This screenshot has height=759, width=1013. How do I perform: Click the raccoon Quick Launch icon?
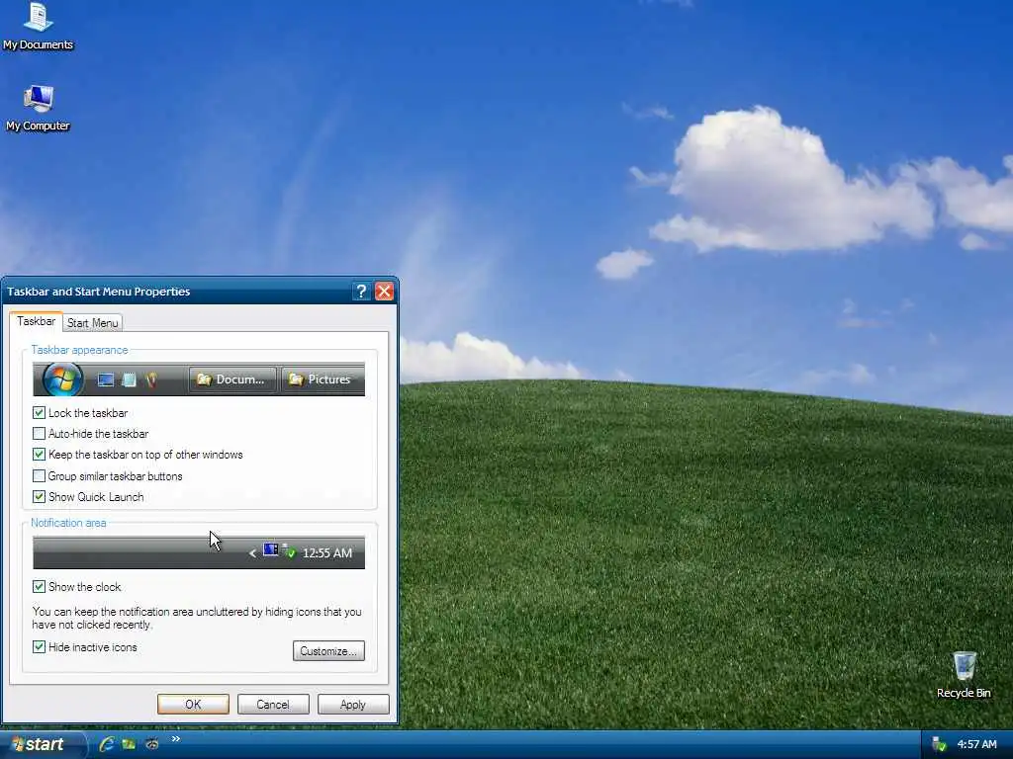(x=151, y=744)
